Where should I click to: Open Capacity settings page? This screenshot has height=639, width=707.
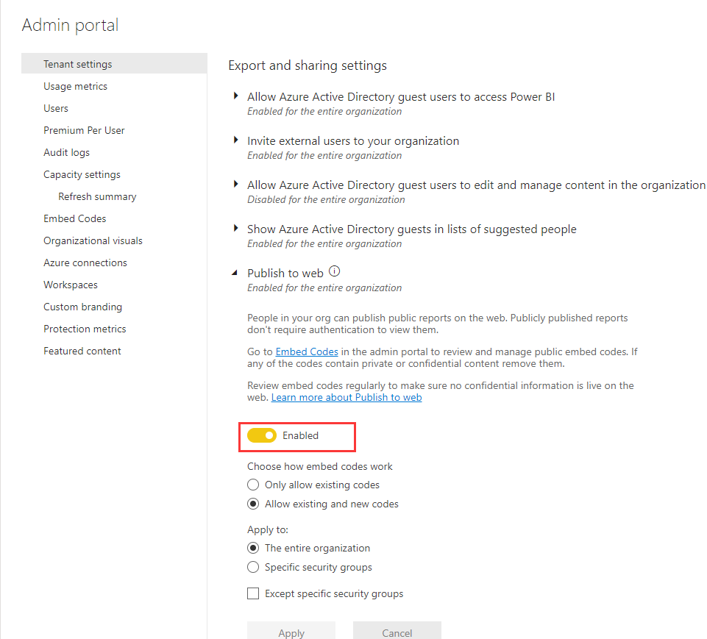tap(82, 174)
